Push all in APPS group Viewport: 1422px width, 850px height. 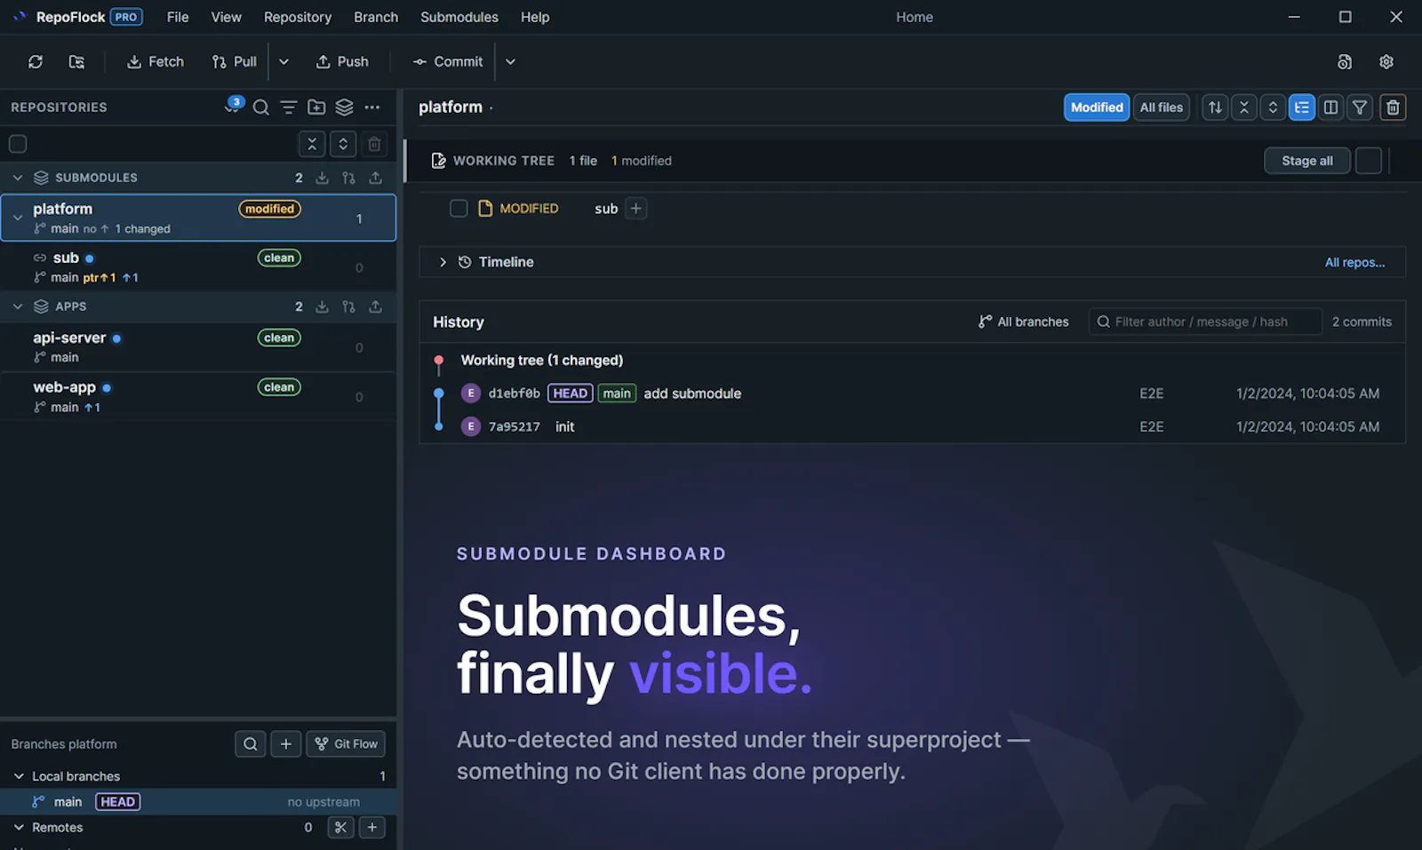[x=376, y=306]
